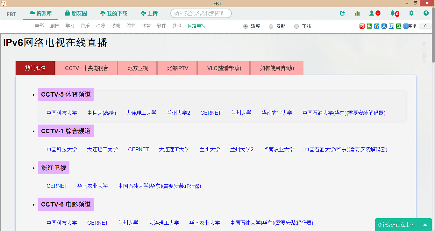Viewport: 435px width, 231px height.
Task: Open 华南农业大学 link under 浙江卫视
Action: pyautogui.click(x=92, y=186)
